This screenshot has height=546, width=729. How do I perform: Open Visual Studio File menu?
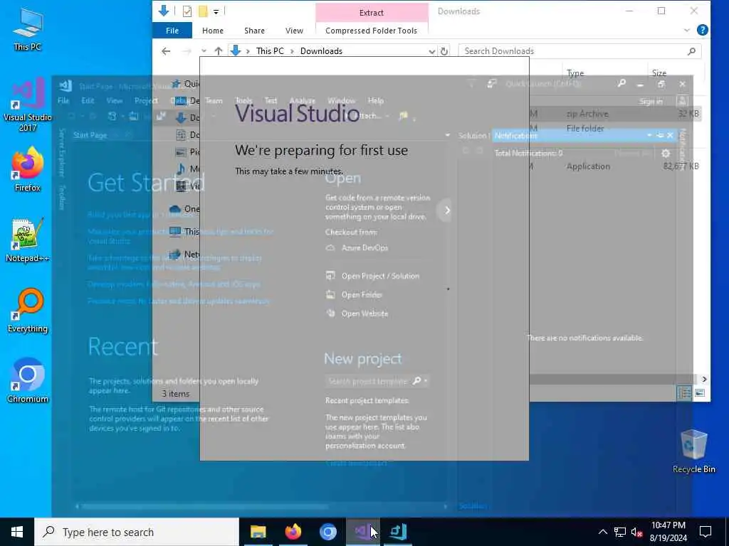(63, 101)
